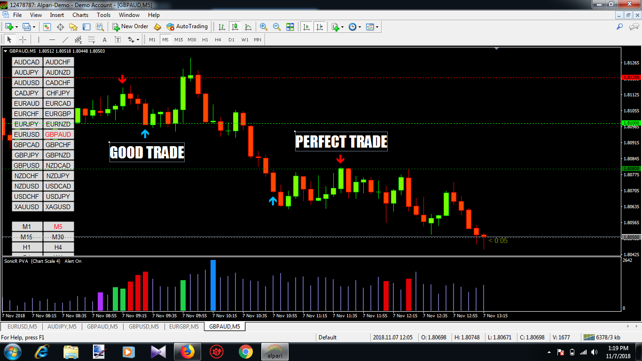
Task: Switch chart to Bar Chart style
Action: [x=221, y=27]
